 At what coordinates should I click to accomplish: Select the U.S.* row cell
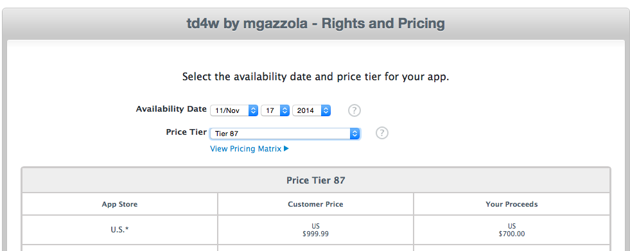pos(119,230)
